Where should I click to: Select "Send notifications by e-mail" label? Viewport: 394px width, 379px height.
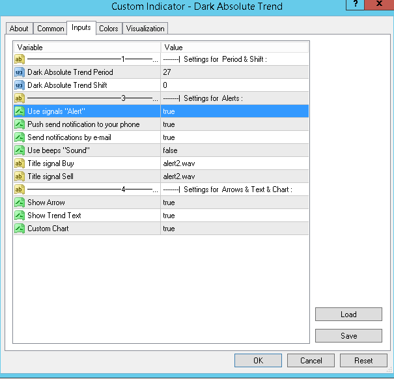click(x=69, y=137)
